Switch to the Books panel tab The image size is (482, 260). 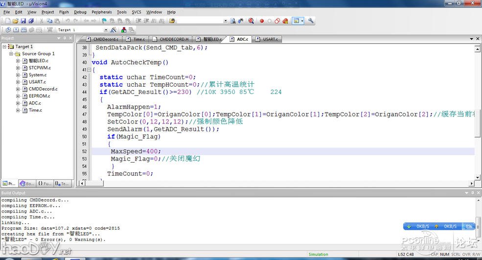27,184
